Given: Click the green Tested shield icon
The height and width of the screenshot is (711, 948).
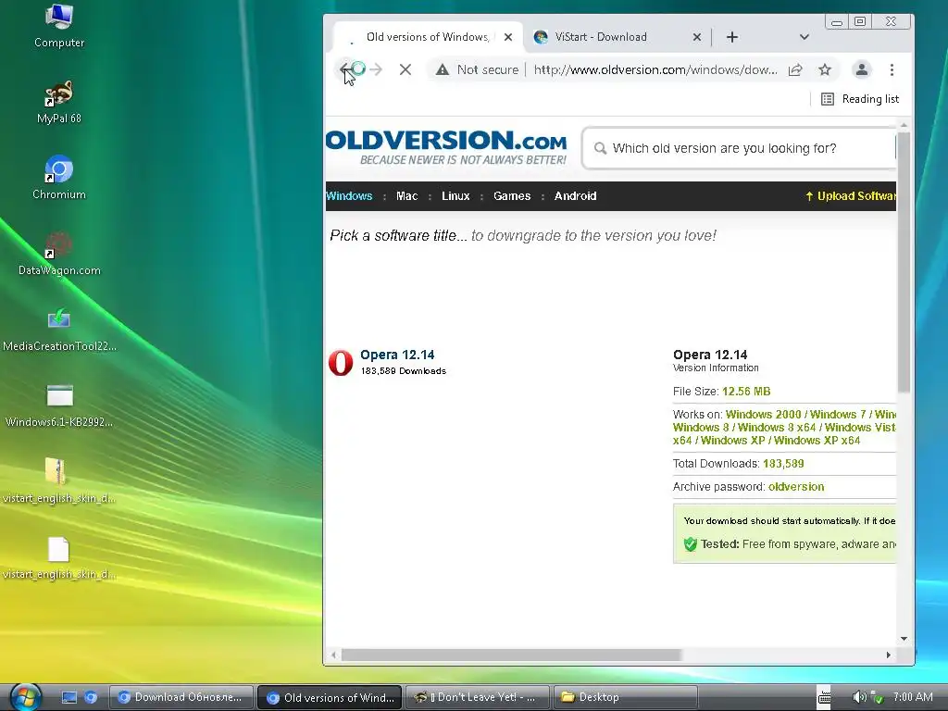Looking at the screenshot, I should [690, 544].
